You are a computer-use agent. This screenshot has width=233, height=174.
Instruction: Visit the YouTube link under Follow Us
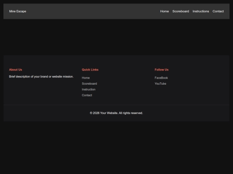[161, 84]
